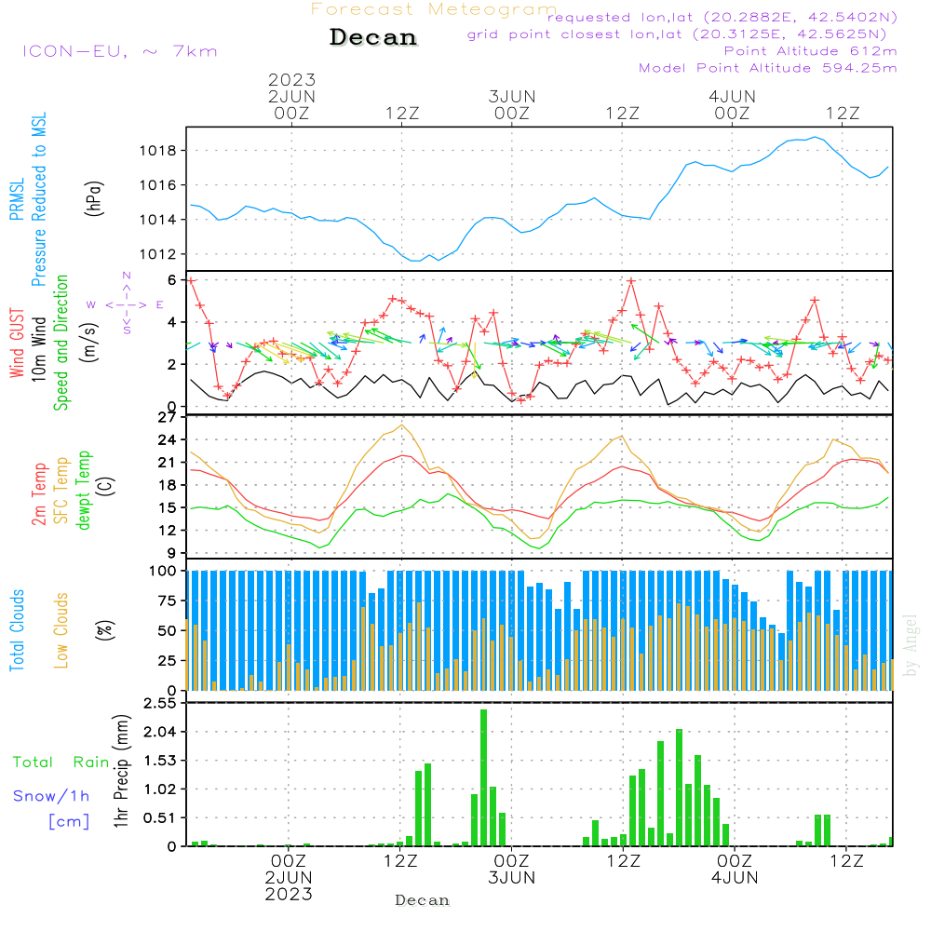Click the '(m/s)' wind unit label
The width and height of the screenshot is (931, 931).
click(89, 343)
